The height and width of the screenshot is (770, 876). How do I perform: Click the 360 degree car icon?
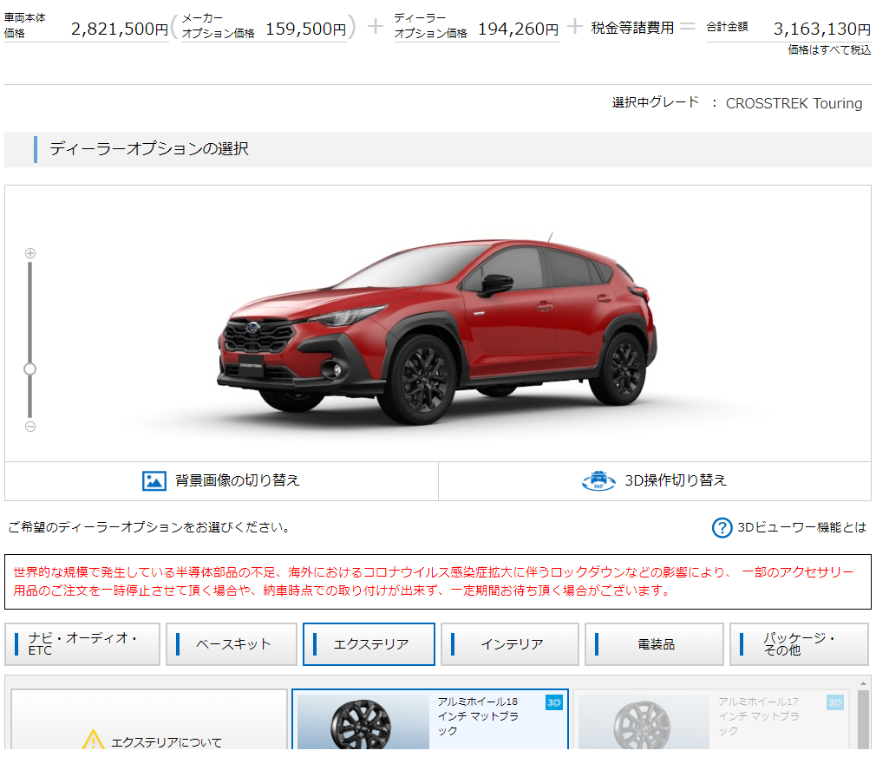pyautogui.click(x=598, y=480)
